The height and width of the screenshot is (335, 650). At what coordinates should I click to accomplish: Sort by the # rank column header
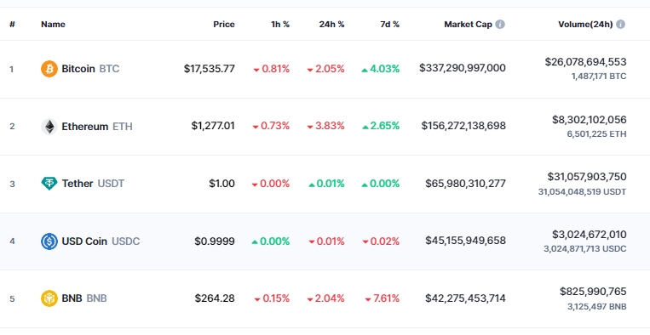pyautogui.click(x=12, y=25)
